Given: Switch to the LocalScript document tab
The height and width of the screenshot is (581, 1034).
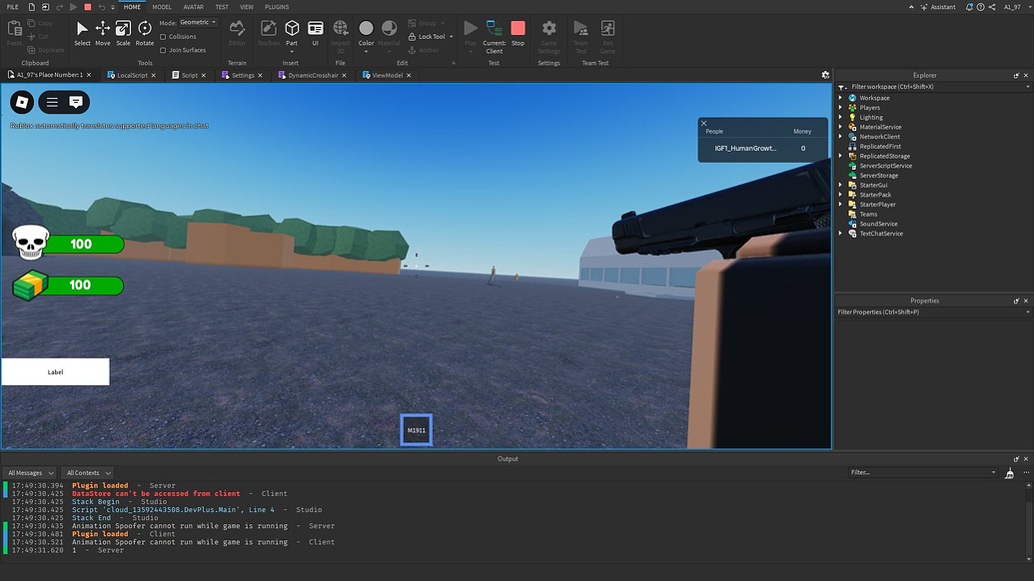Looking at the screenshot, I should point(132,75).
